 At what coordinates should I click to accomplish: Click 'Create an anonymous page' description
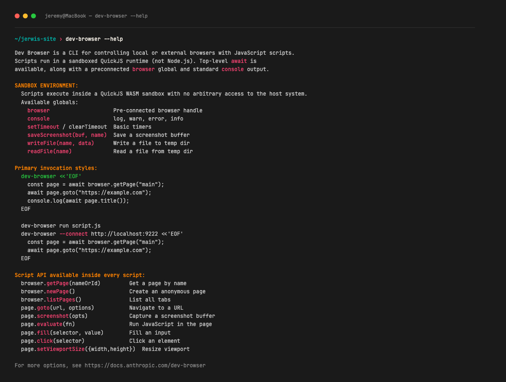pyautogui.click(x=167, y=292)
